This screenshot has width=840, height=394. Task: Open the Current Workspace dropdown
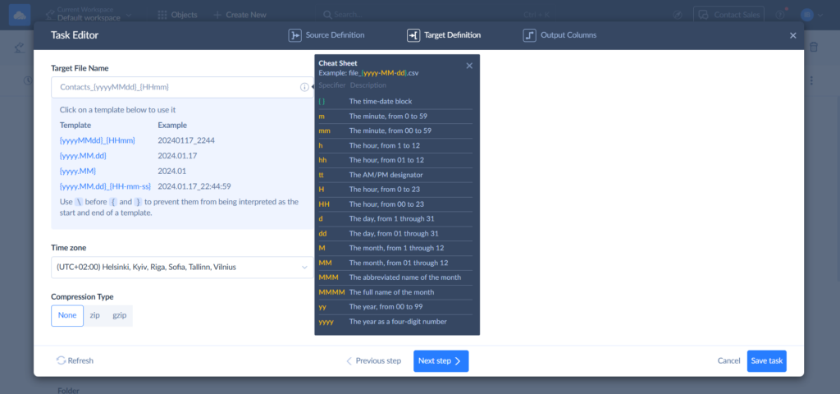coord(89,15)
